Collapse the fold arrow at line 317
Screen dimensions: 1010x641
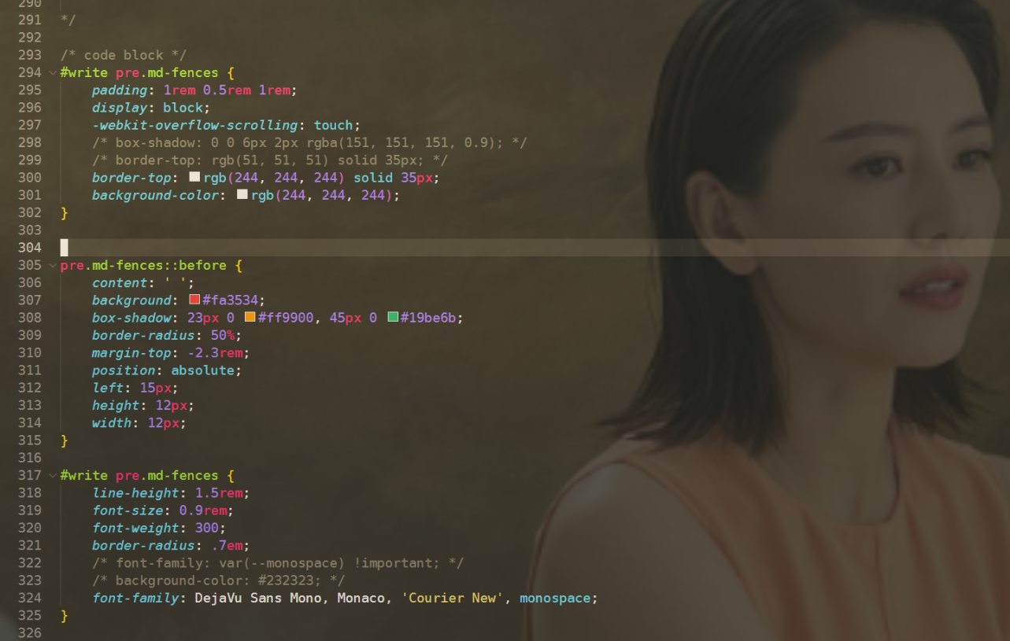(52, 475)
